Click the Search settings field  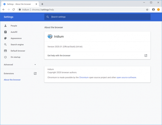[x=97, y=17]
